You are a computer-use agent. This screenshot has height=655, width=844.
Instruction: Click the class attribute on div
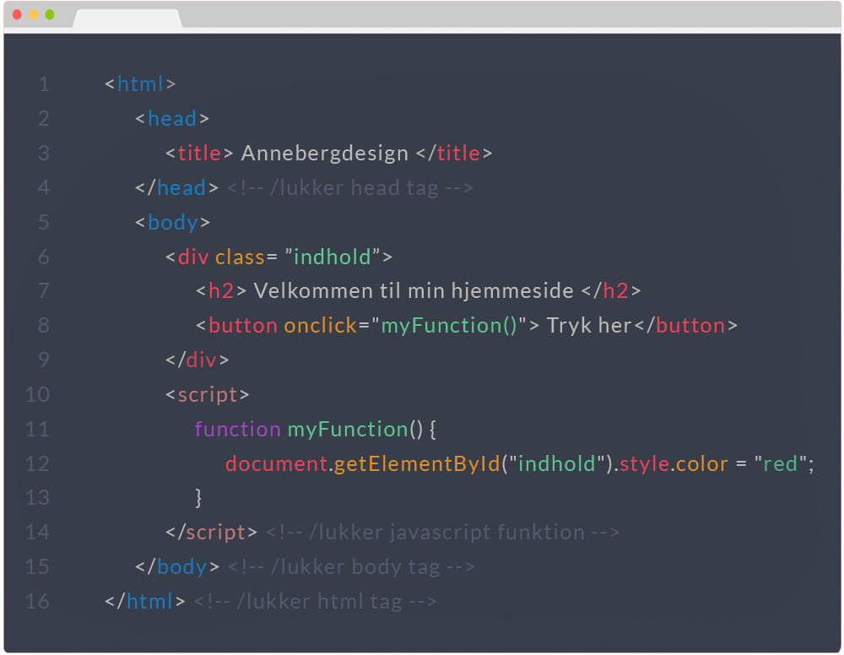pos(240,257)
